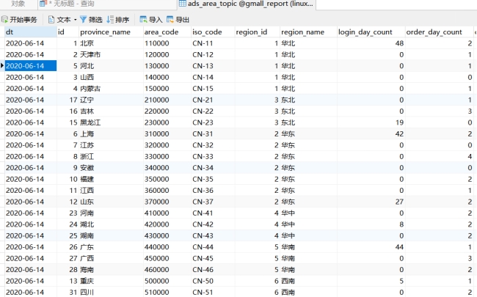Click the Filter (筛选) funnel icon
This screenshot has height=297, width=477.
(x=83, y=19)
